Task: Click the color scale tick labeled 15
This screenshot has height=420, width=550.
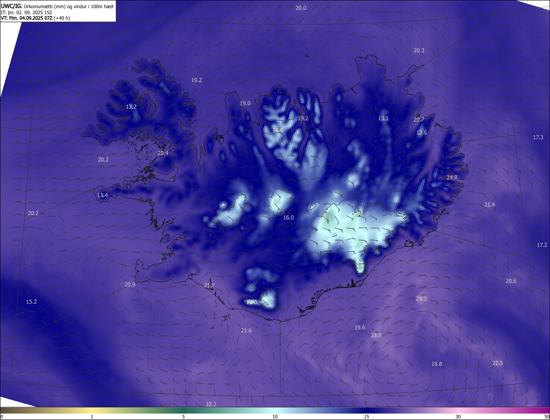Action: coord(367,417)
